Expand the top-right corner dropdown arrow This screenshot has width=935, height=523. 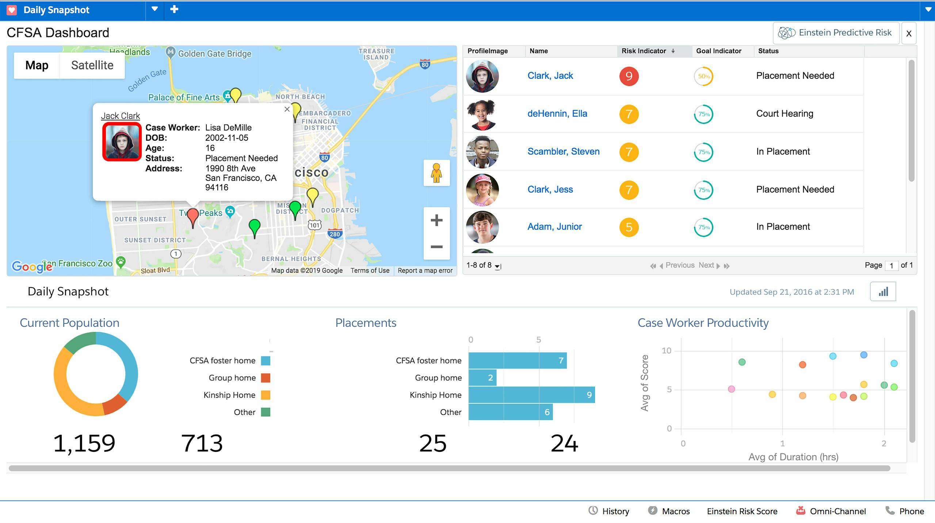tap(928, 9)
